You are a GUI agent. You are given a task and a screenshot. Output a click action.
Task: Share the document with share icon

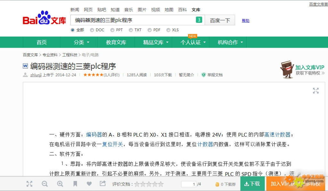click(x=102, y=183)
